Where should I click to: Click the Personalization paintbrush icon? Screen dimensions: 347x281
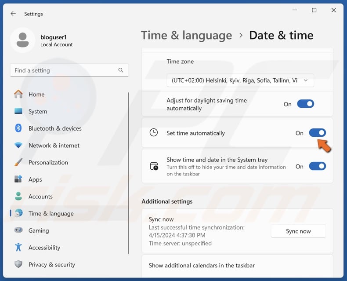[x=18, y=162]
